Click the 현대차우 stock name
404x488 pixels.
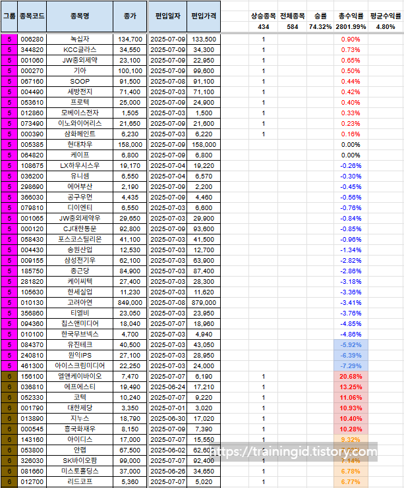click(80, 145)
